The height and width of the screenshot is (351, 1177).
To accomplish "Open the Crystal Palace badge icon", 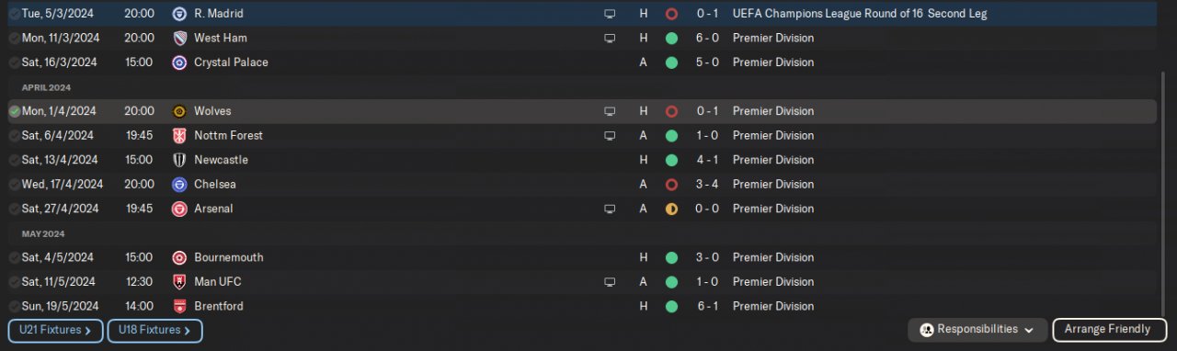I will pyautogui.click(x=179, y=62).
